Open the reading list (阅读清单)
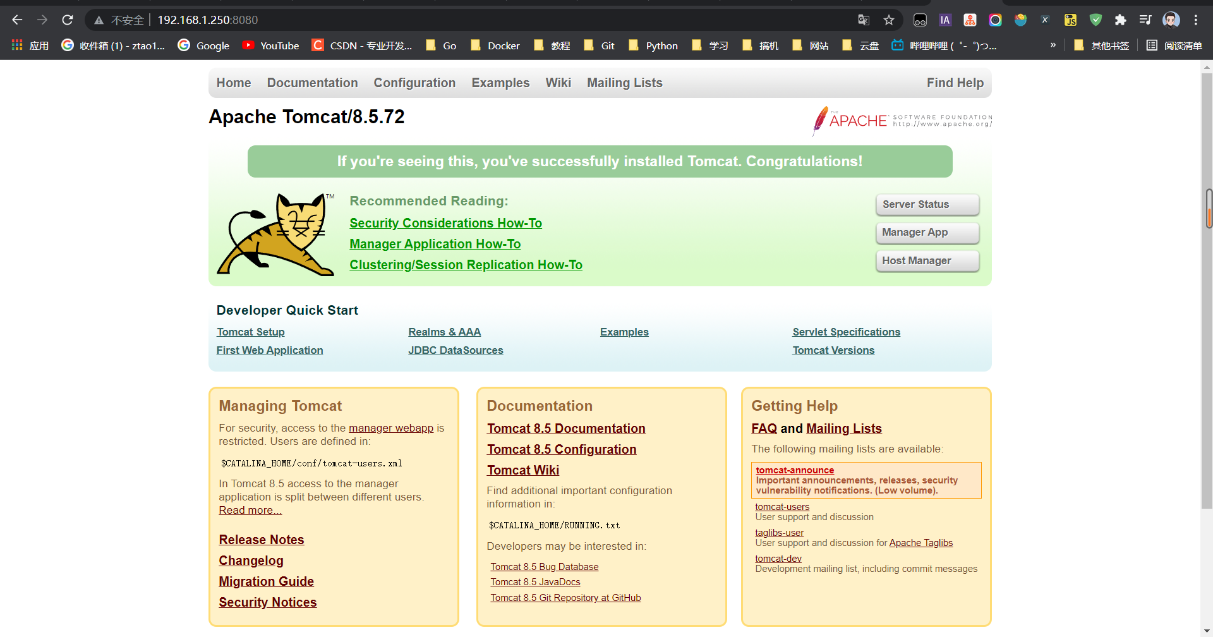 (x=1174, y=45)
